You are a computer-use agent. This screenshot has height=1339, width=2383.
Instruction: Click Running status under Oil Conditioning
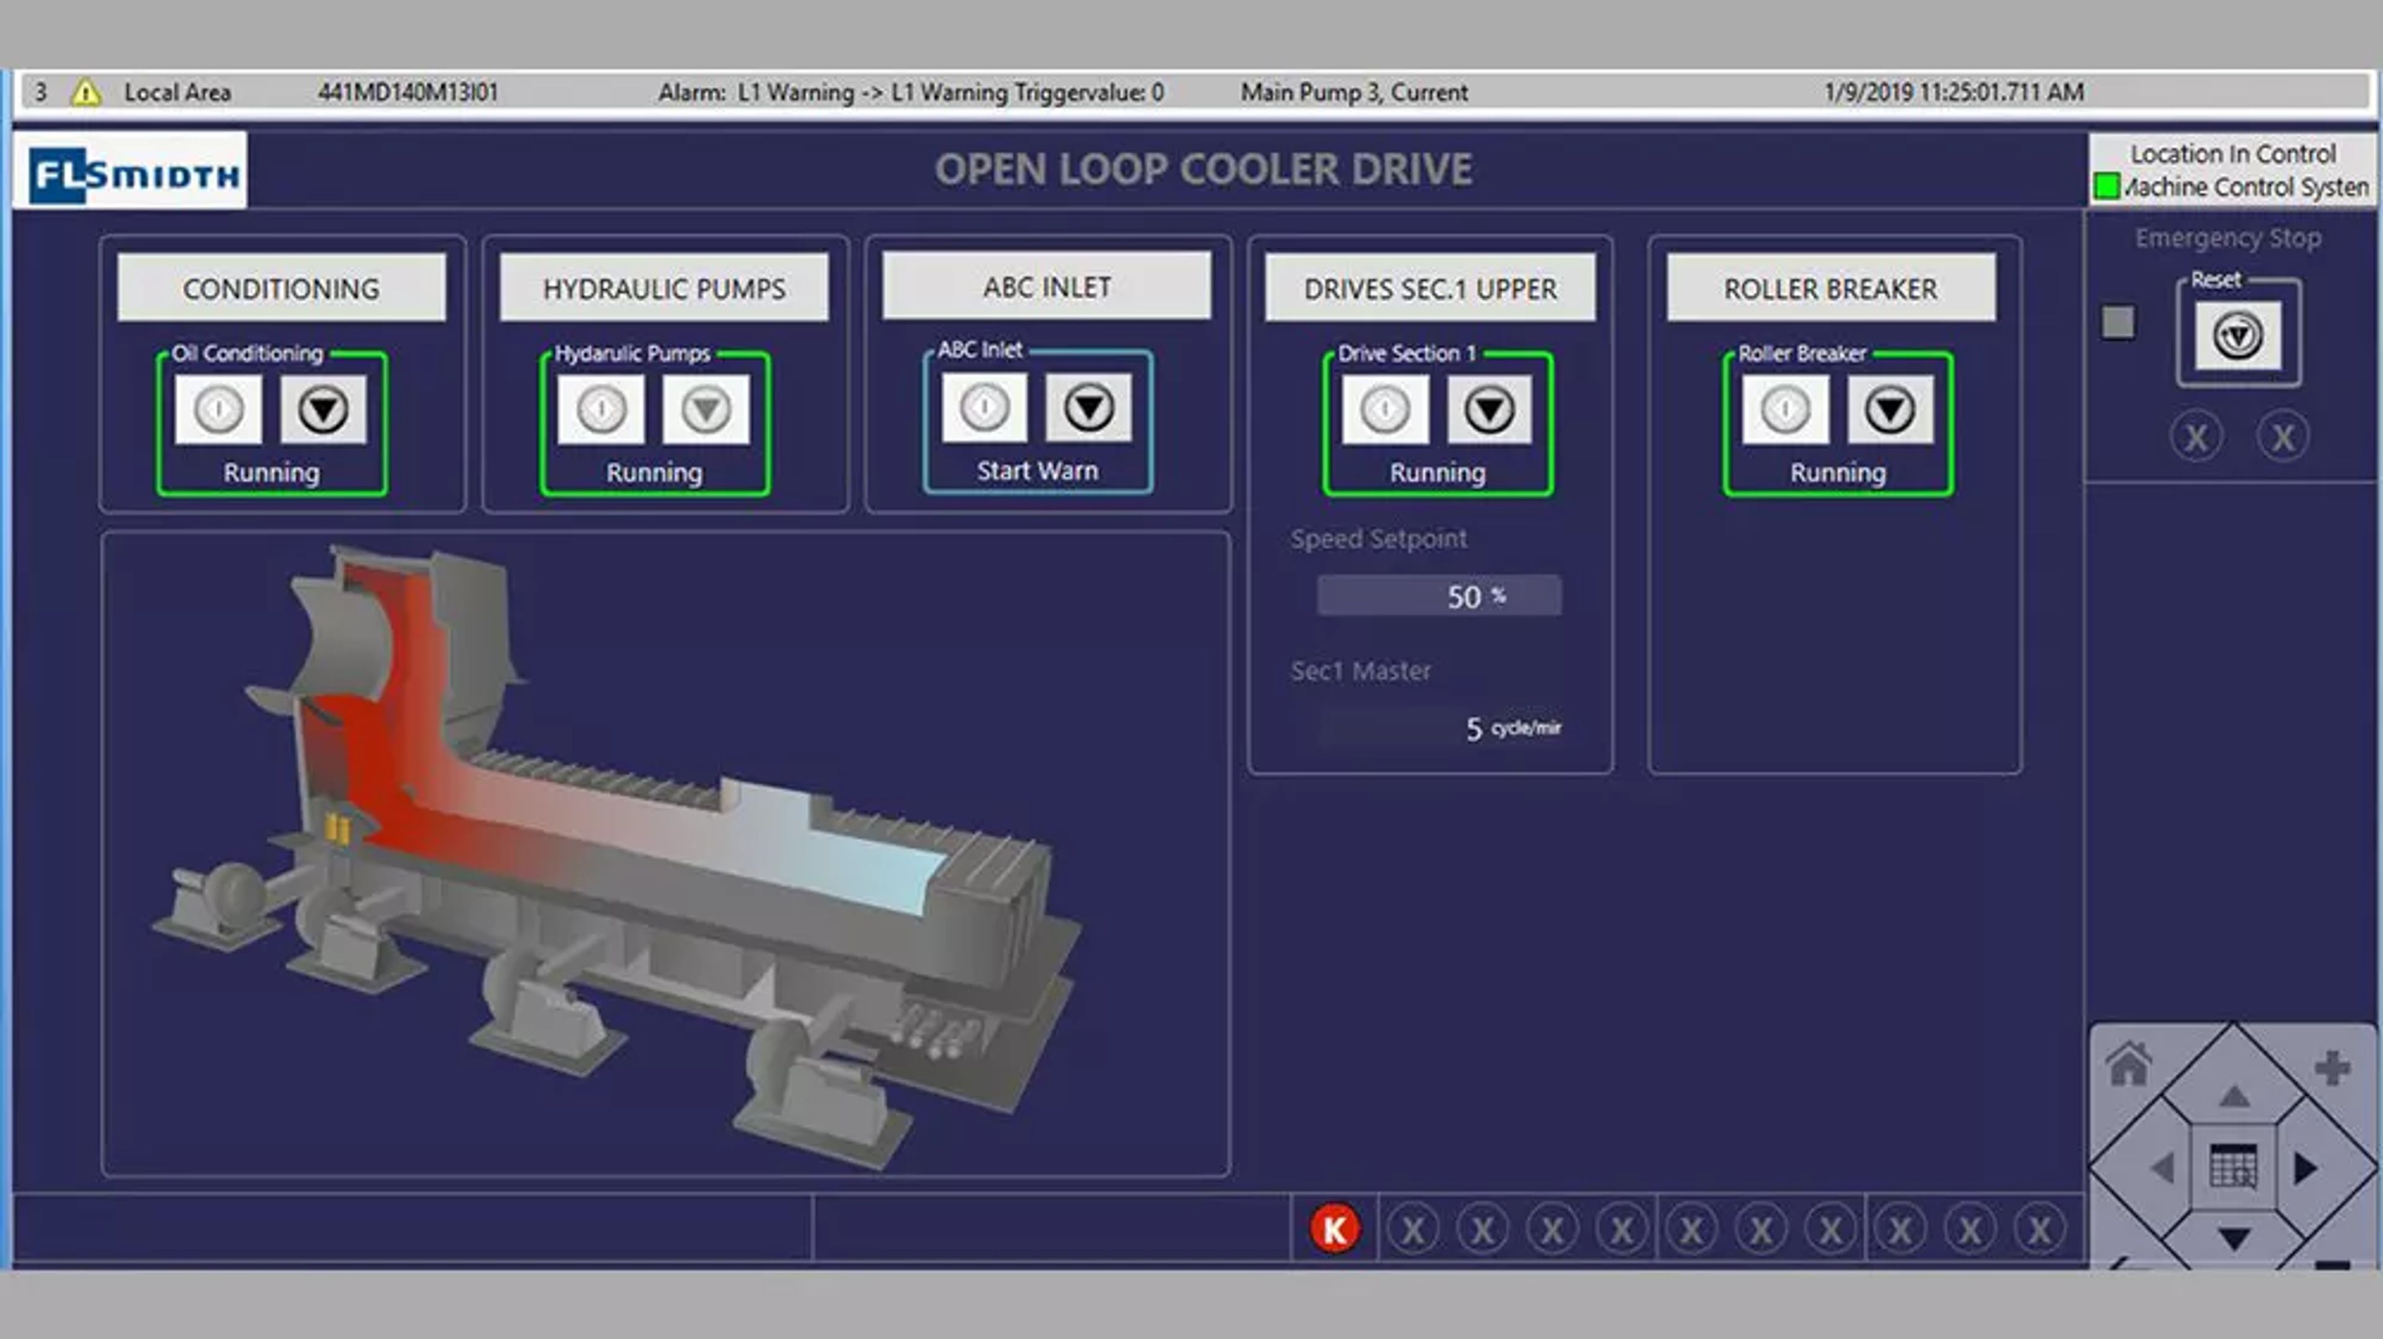click(x=271, y=473)
